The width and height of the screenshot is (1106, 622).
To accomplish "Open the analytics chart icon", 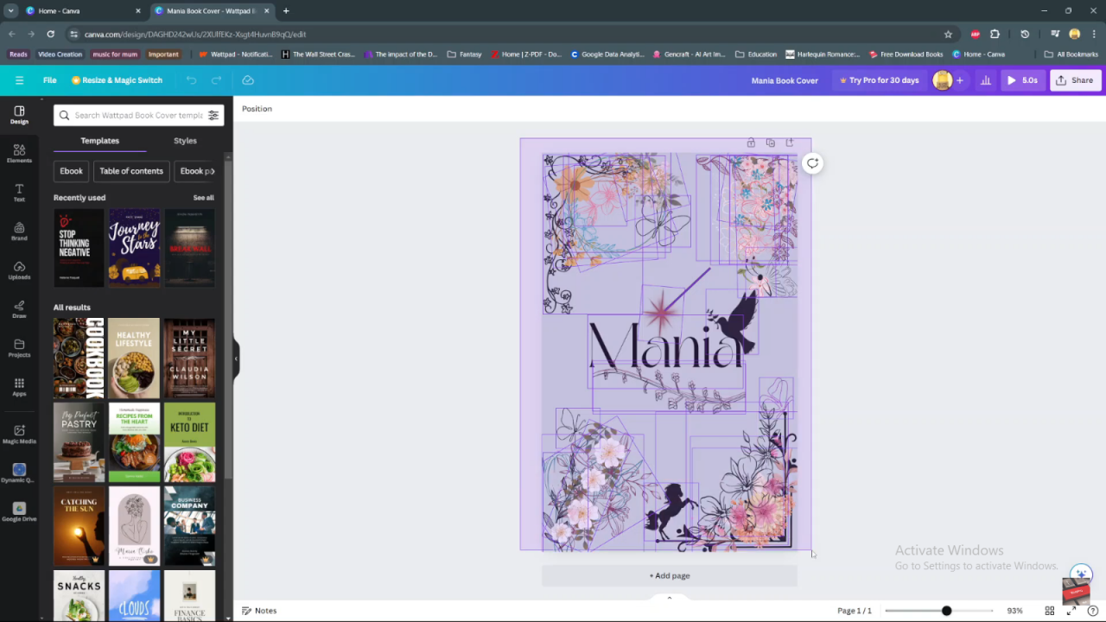I will 985,80.
